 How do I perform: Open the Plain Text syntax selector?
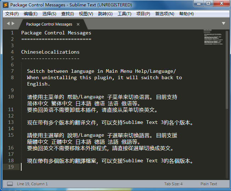click(209, 184)
